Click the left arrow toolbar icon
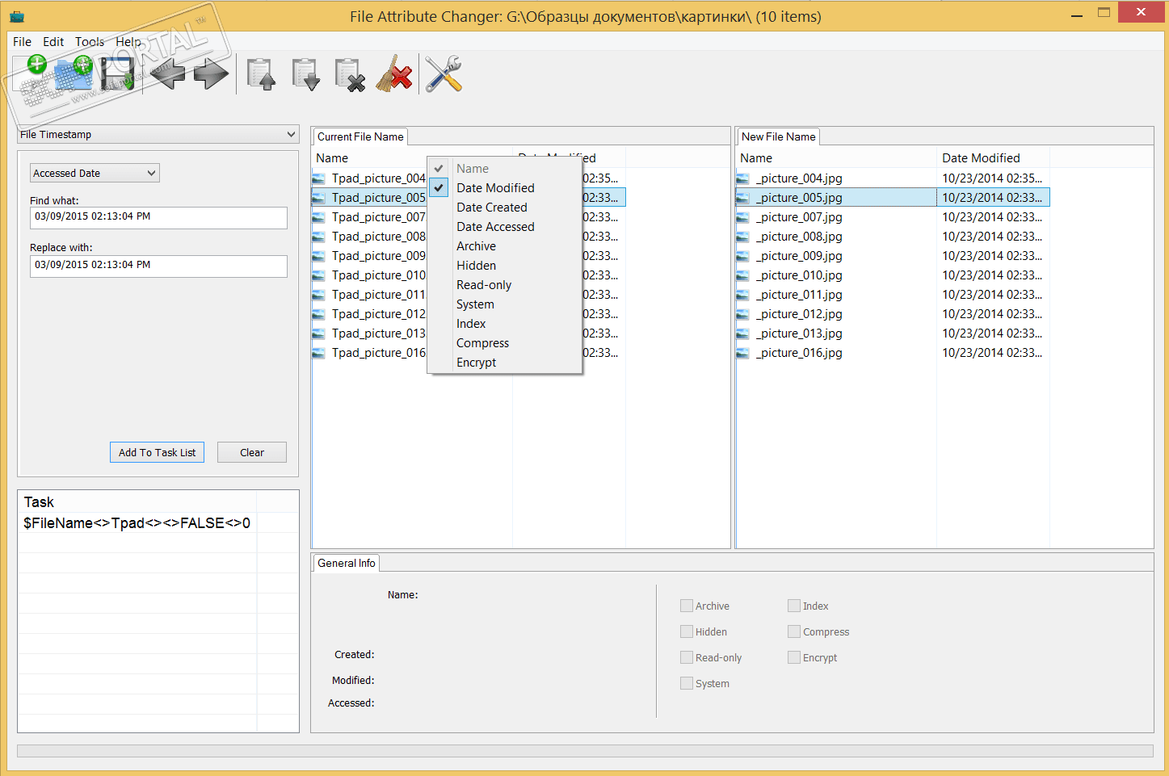The image size is (1169, 776). pos(167,74)
